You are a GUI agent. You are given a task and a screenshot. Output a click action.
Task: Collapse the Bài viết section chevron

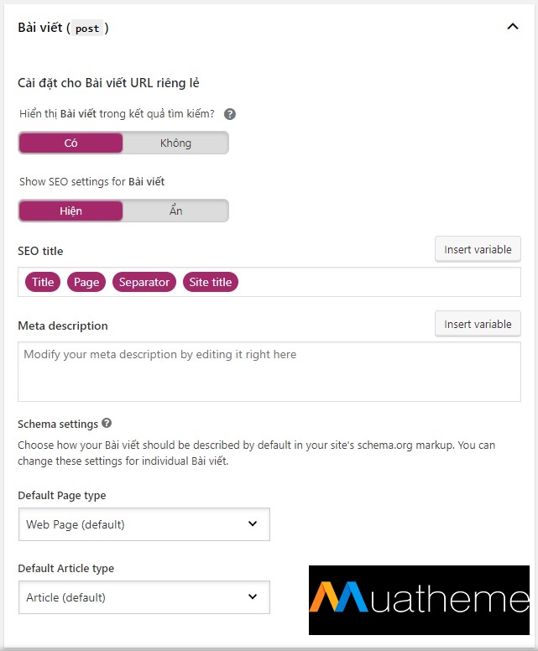[513, 27]
